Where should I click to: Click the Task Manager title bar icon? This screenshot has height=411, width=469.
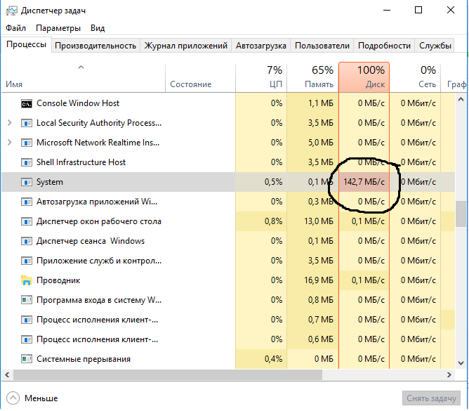(x=12, y=11)
